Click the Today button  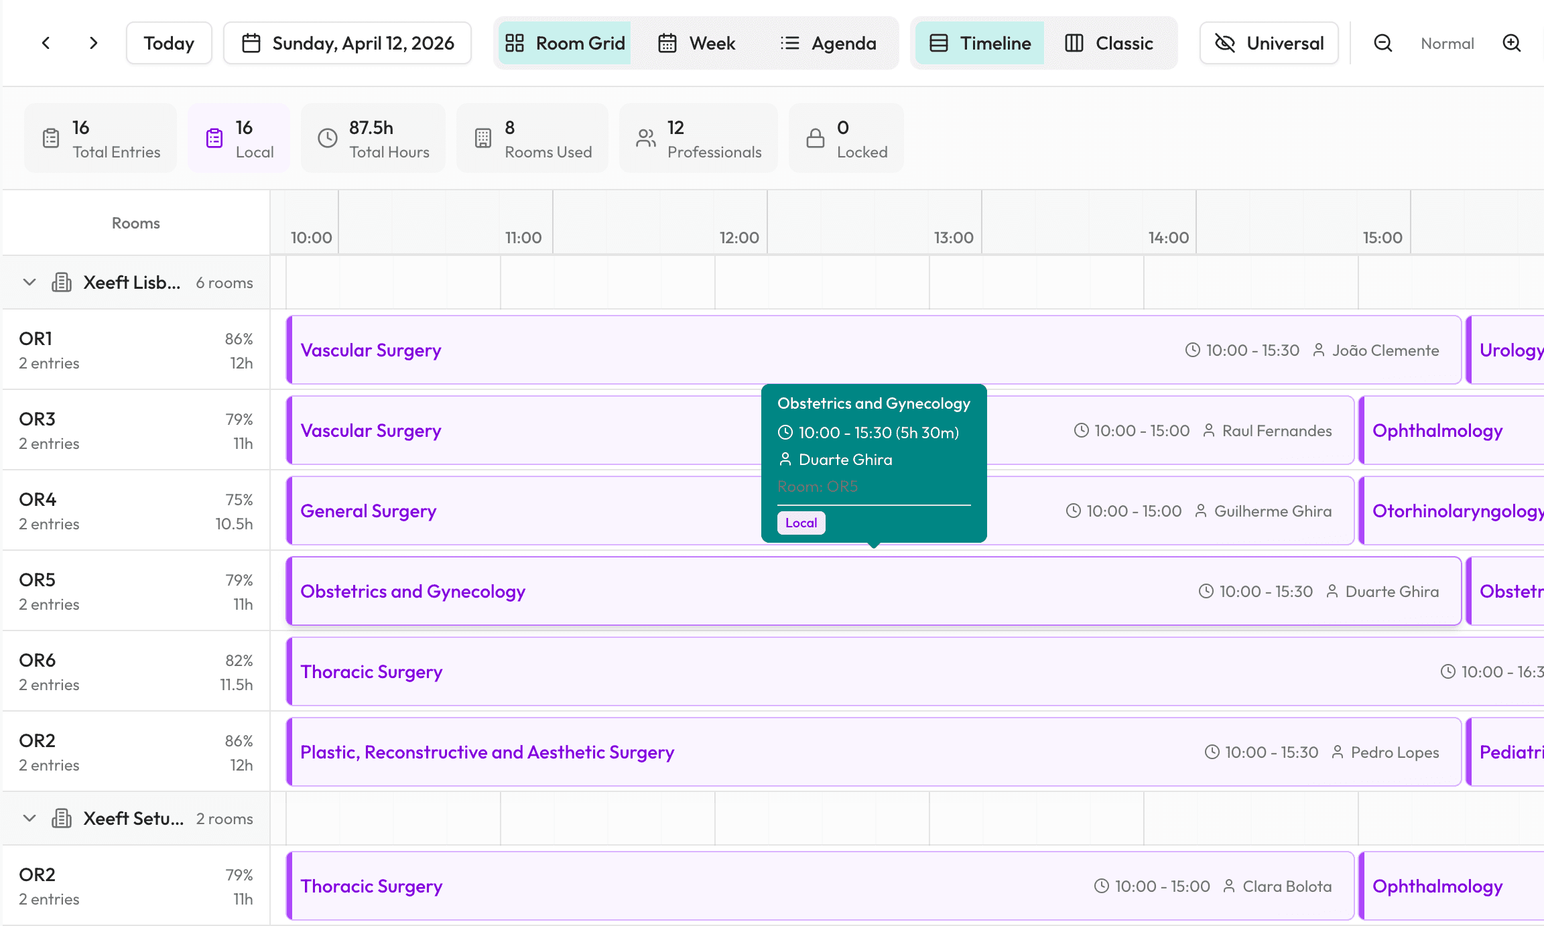[168, 42]
